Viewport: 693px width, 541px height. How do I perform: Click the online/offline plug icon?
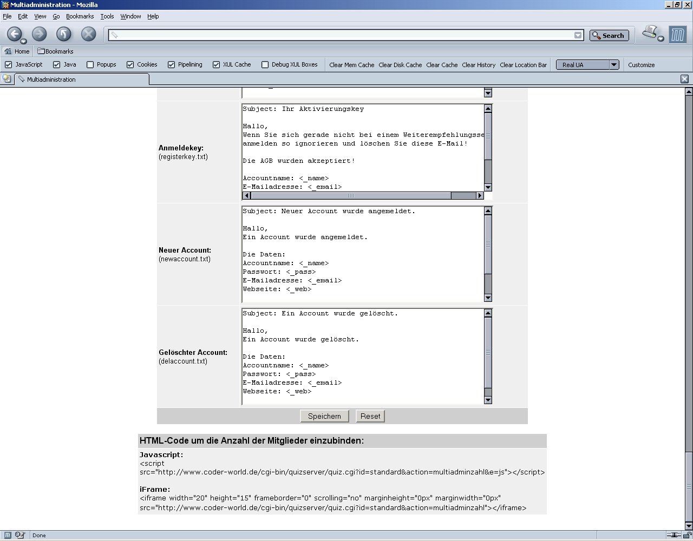[x=674, y=535]
